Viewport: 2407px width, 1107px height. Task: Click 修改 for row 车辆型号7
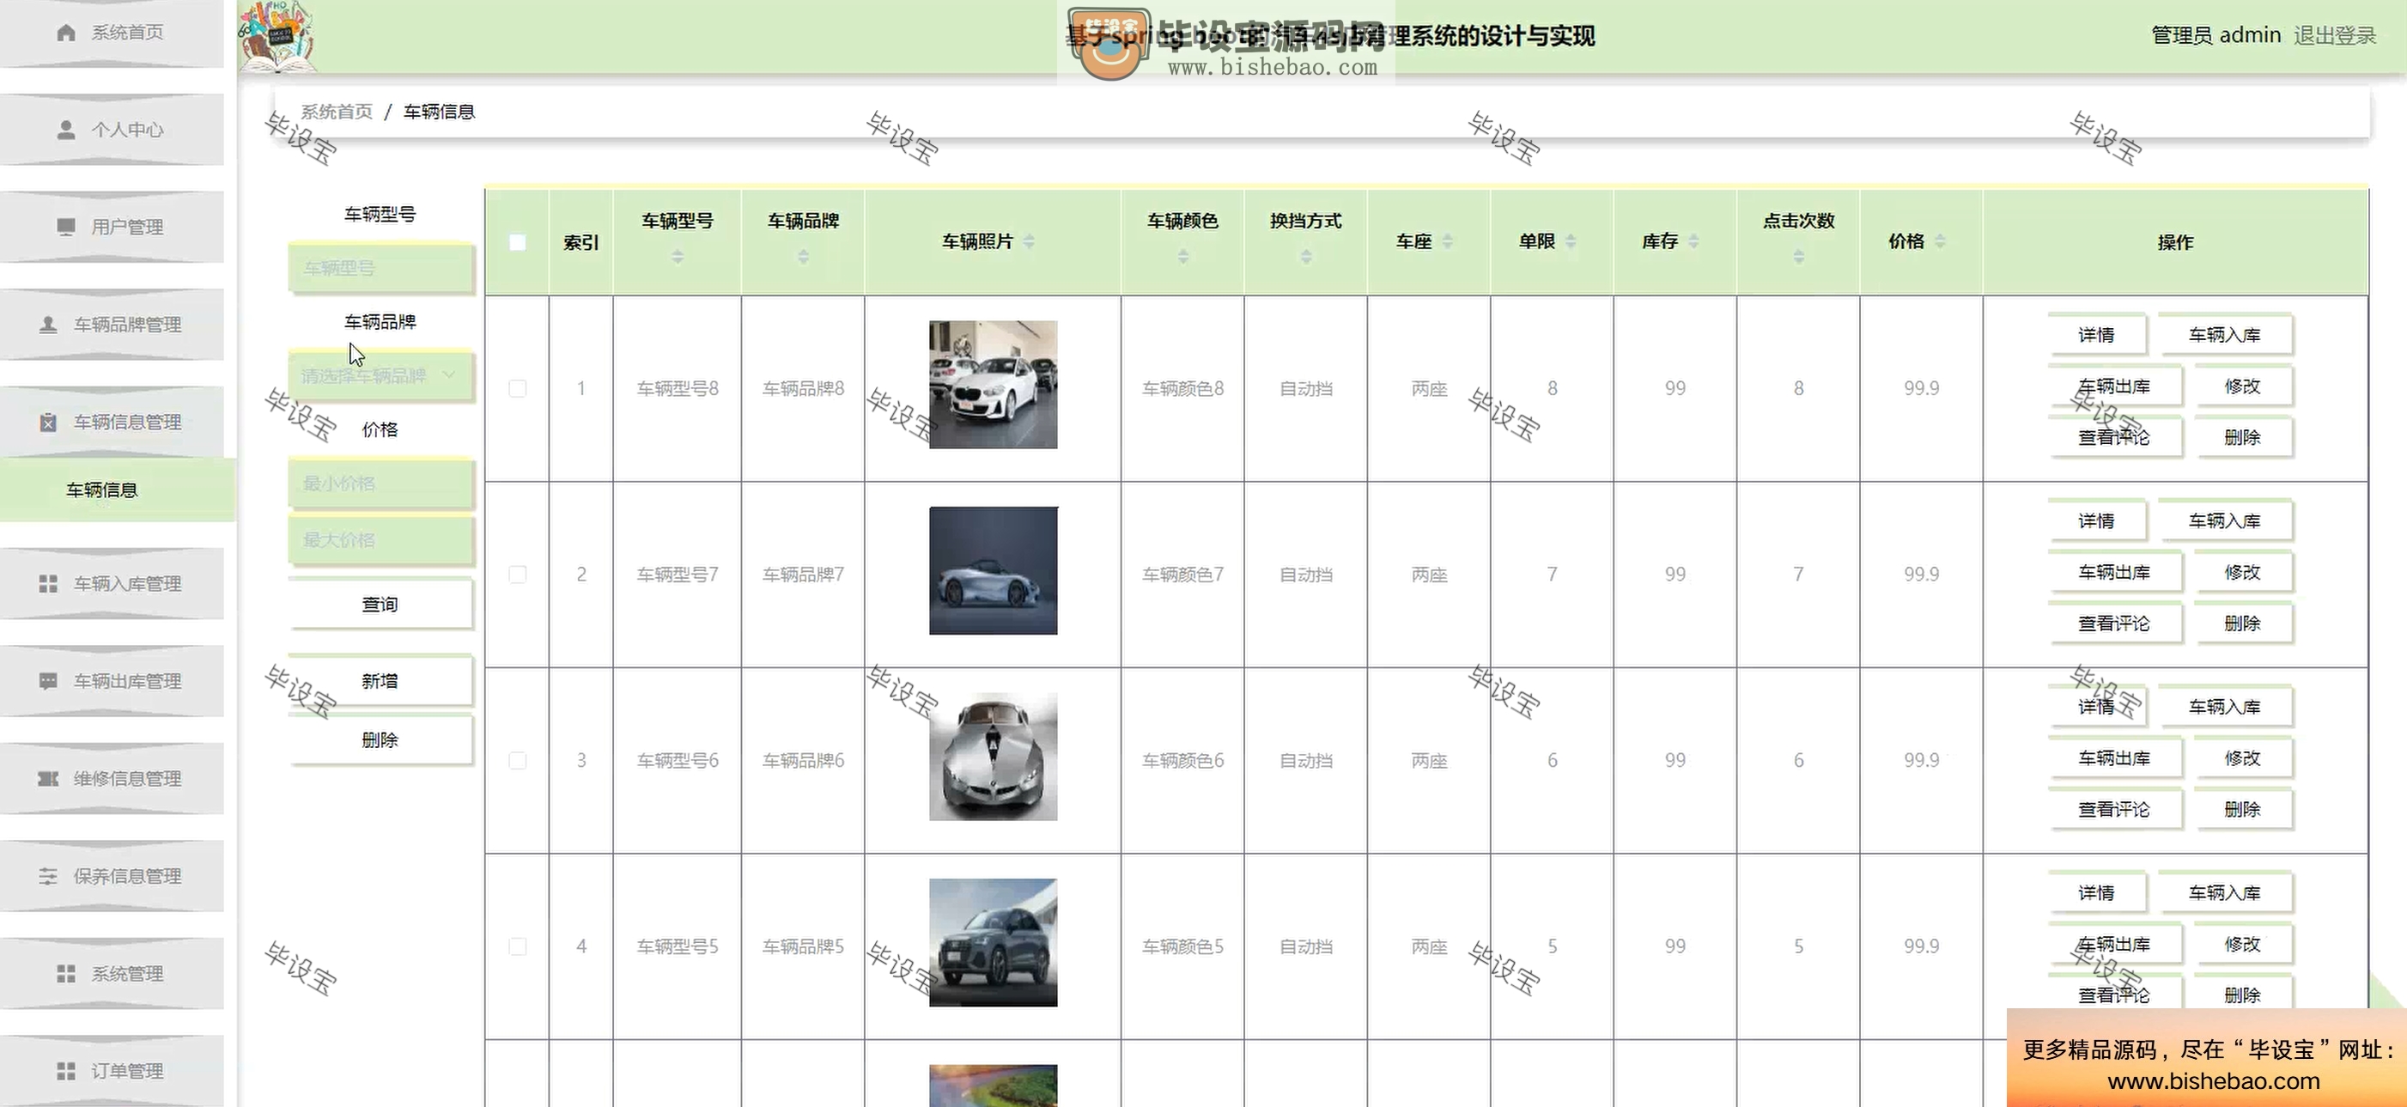[x=2242, y=572]
